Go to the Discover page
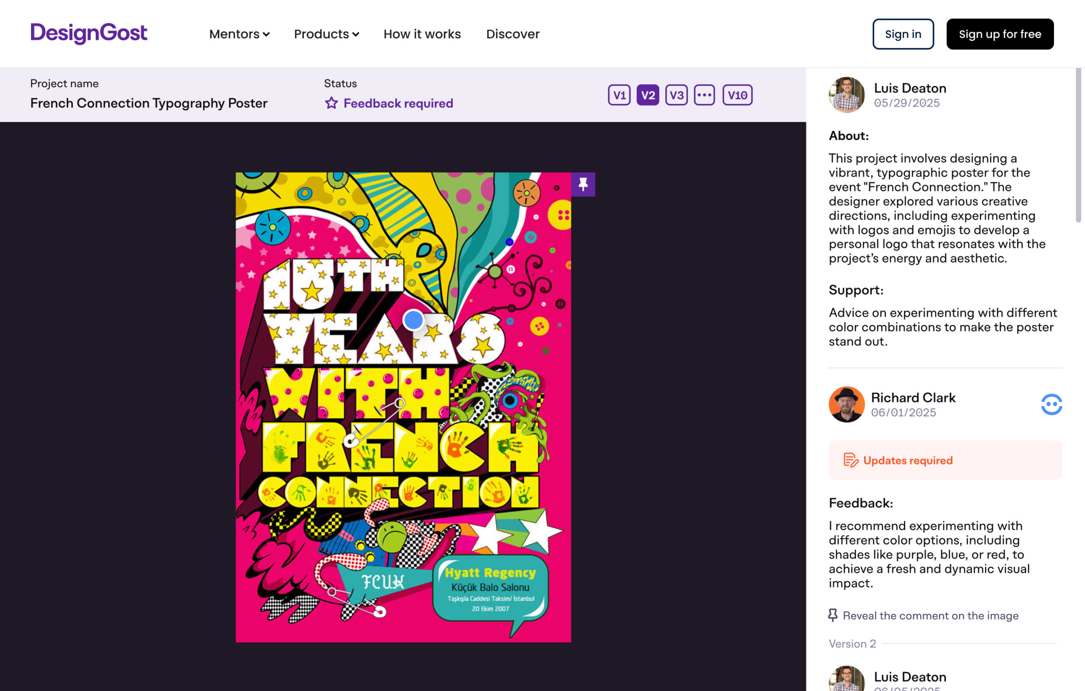1085x691 pixels. click(512, 34)
